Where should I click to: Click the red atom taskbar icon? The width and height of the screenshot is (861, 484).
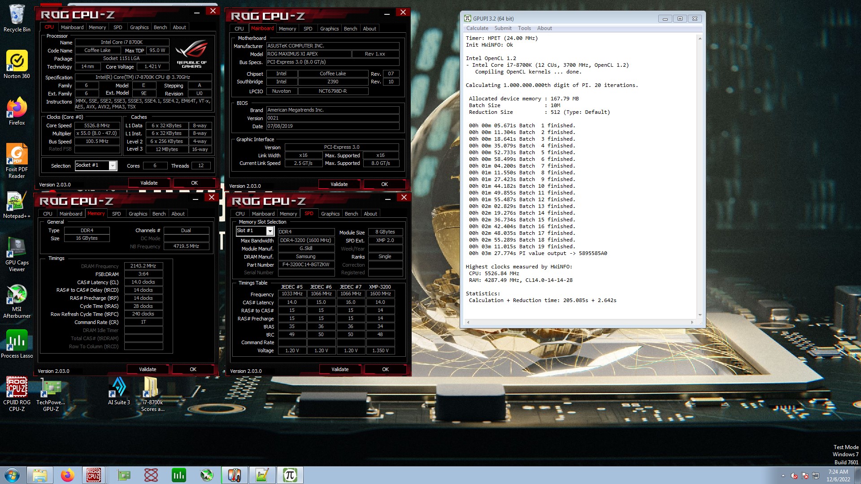[151, 475]
